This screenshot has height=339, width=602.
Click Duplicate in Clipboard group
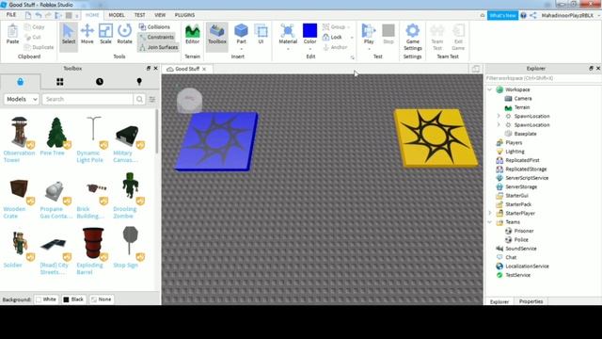coord(39,47)
